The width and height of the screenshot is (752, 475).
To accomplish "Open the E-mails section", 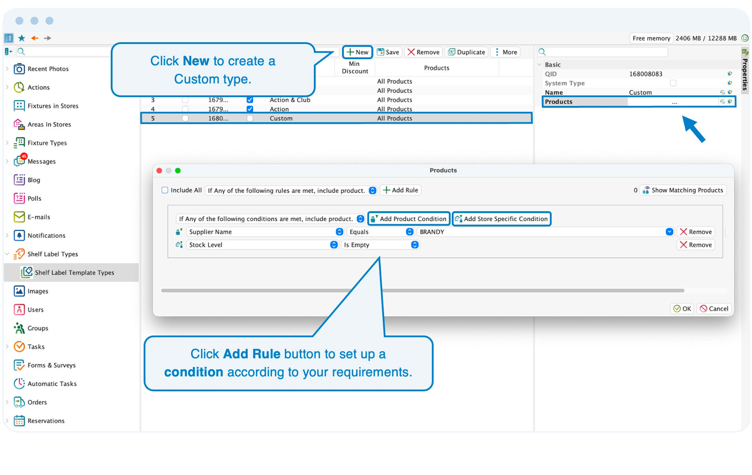I will [38, 217].
